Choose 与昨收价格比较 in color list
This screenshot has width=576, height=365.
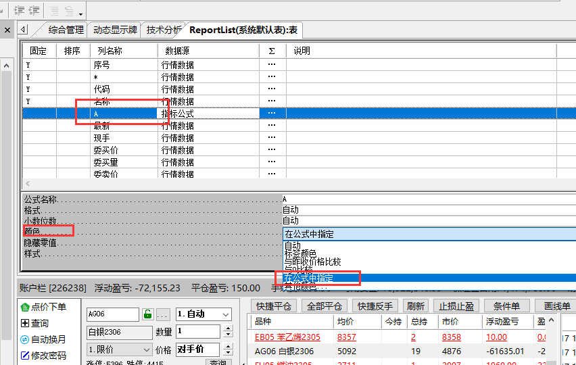[429, 262]
